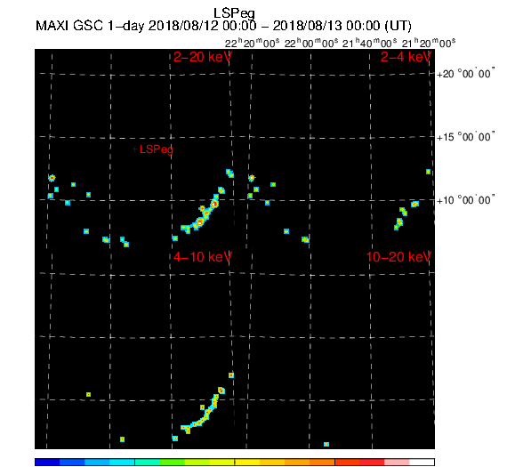
Task: Click the +10°00'00" declination axis label
Action: pos(465,200)
